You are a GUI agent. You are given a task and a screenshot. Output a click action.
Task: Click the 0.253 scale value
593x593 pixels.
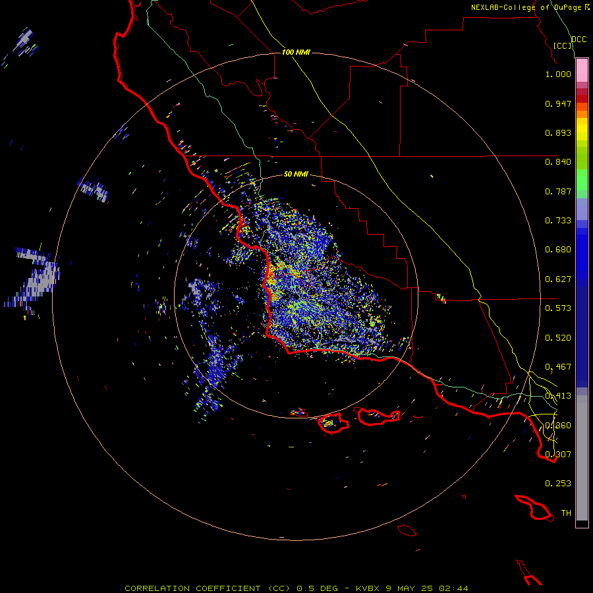(x=558, y=484)
